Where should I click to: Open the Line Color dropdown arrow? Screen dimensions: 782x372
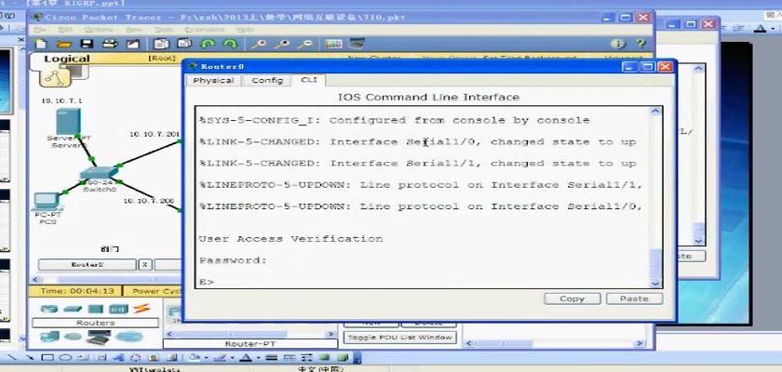232,358
